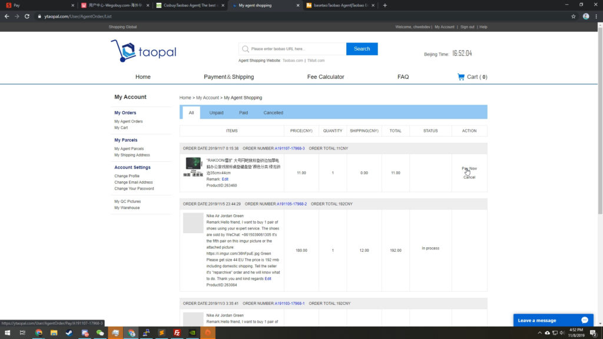Image resolution: width=603 pixels, height=339 pixels.
Task: Open the FAQ page
Action: (403, 77)
